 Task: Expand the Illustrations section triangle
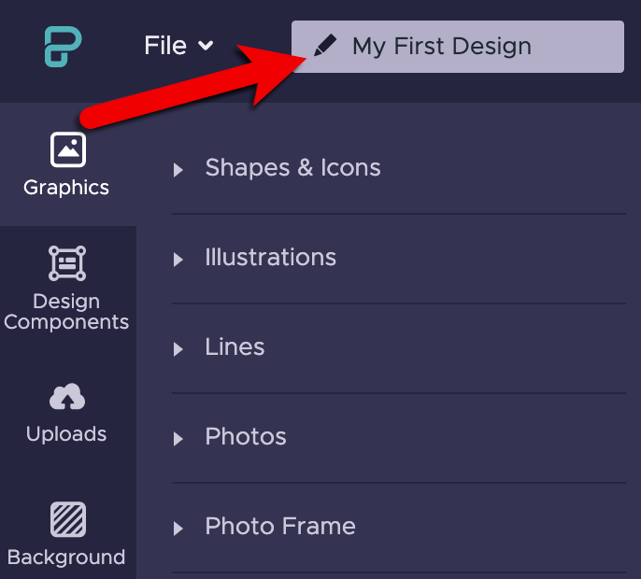coord(178,260)
